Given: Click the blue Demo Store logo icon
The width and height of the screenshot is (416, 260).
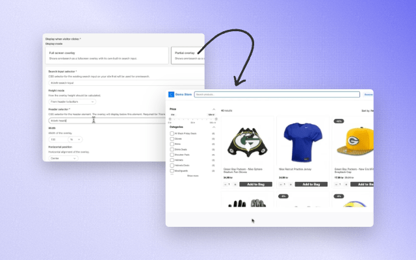Looking at the screenshot, I should click(x=171, y=94).
